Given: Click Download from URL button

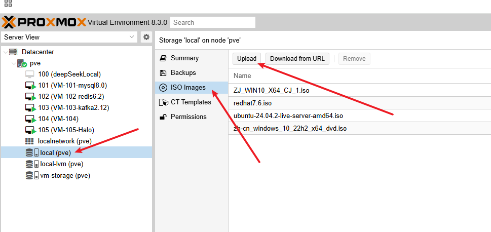Looking at the screenshot, I should tap(297, 59).
